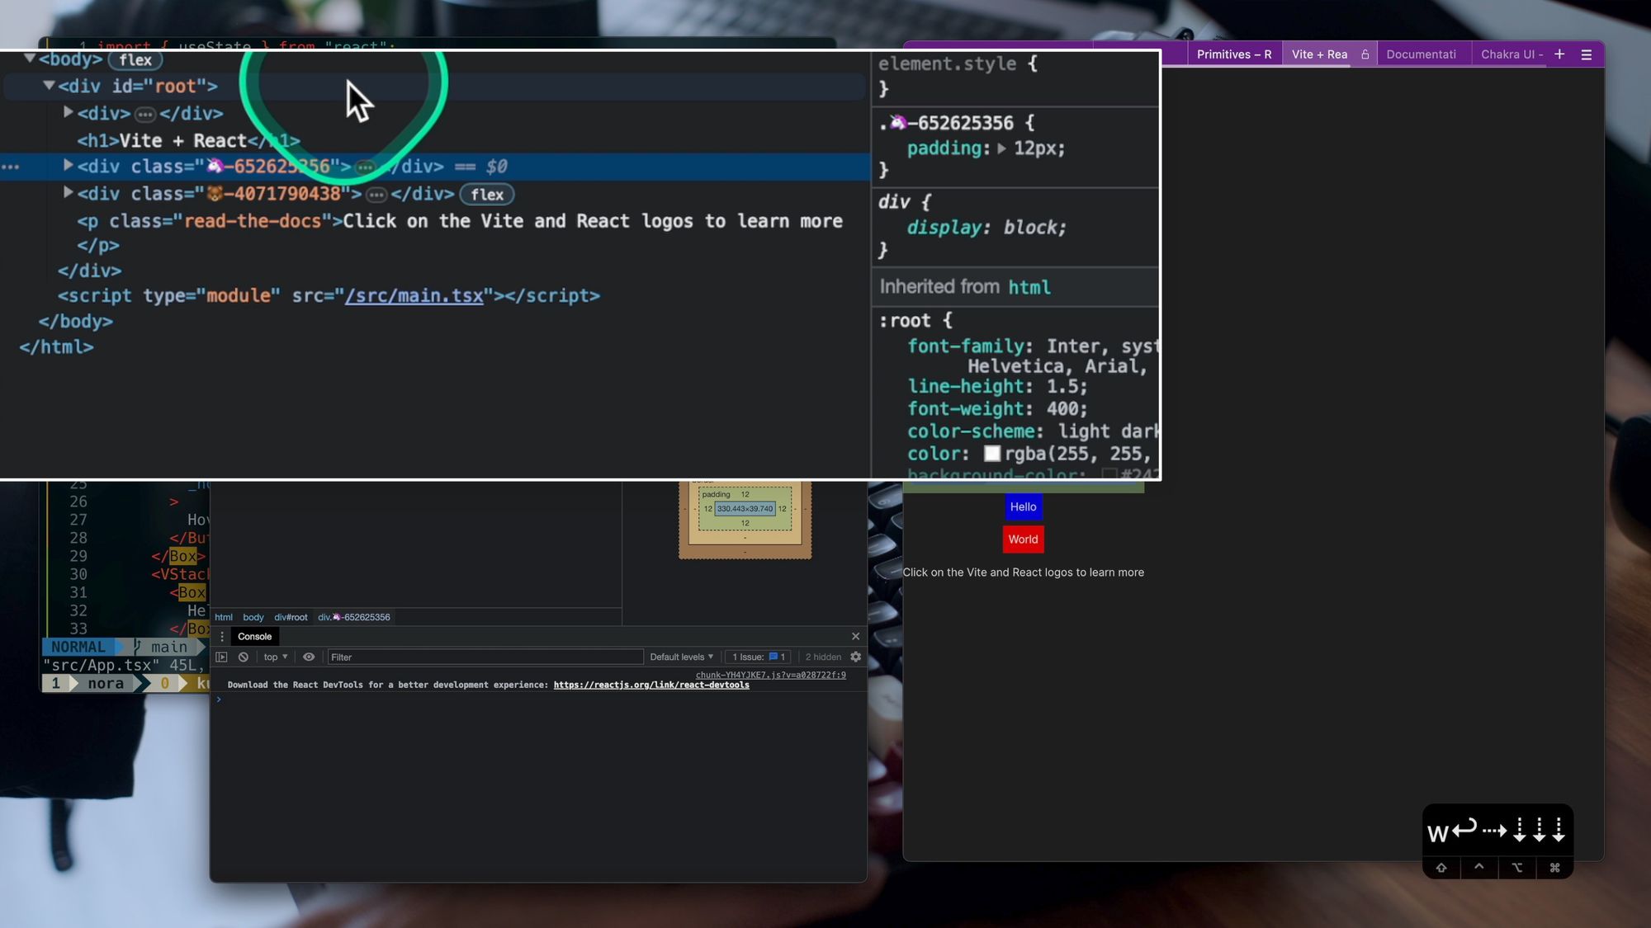The image size is (1651, 928).
Task: Open a new browser tab with plus
Action: tap(1559, 54)
